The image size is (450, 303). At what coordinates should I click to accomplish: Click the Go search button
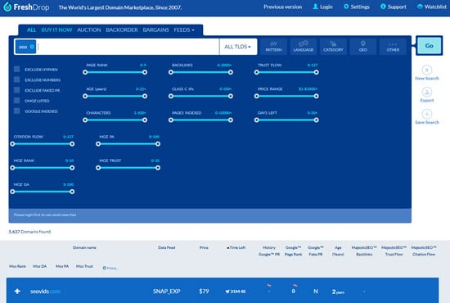coord(429,46)
